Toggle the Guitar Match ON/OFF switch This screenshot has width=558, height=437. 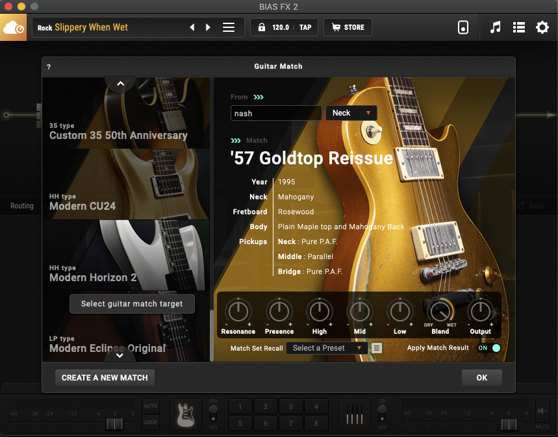pos(213,414)
